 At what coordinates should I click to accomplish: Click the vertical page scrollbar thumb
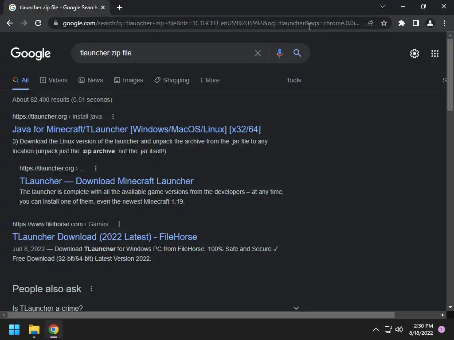pos(450,74)
